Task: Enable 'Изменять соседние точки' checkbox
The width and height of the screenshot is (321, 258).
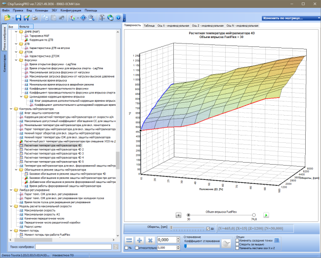Action: [x=238, y=240]
